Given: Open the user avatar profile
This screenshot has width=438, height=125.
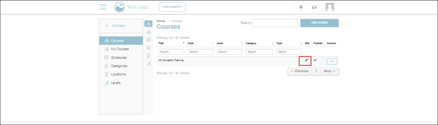Looking at the screenshot, I should pos(330,7).
